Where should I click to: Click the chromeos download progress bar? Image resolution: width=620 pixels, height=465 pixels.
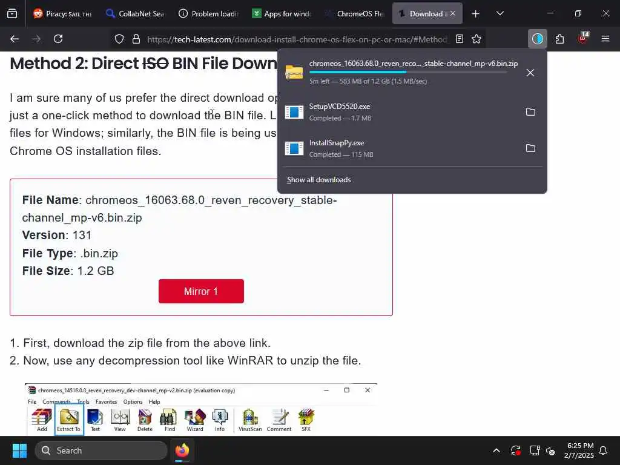[407, 72]
